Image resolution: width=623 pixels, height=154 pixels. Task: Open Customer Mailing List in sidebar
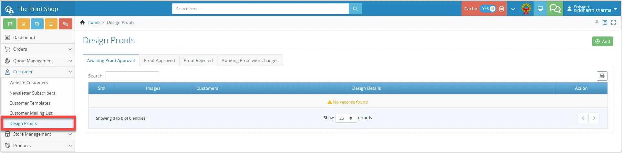click(x=31, y=113)
